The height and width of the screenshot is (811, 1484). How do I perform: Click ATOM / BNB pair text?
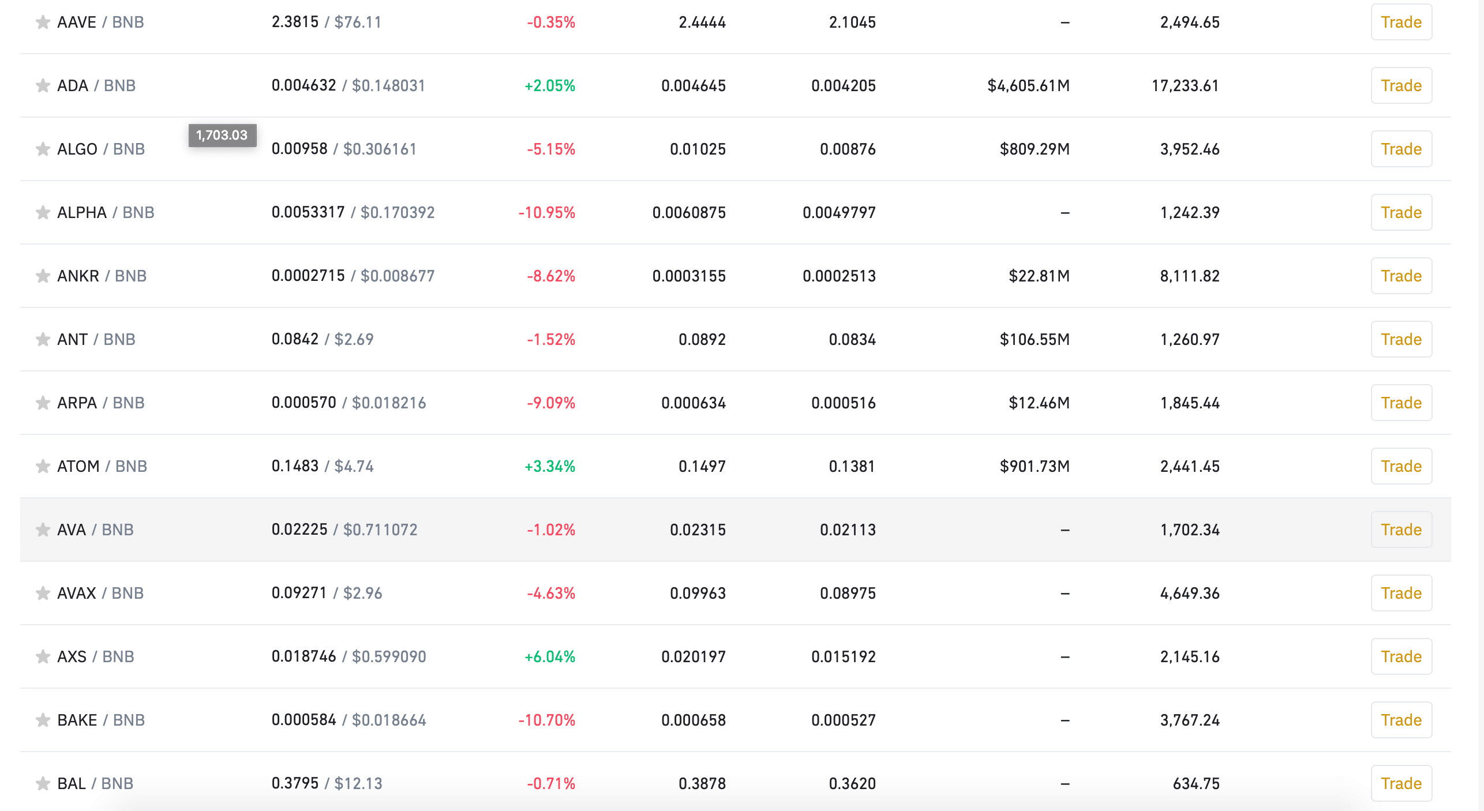click(102, 467)
